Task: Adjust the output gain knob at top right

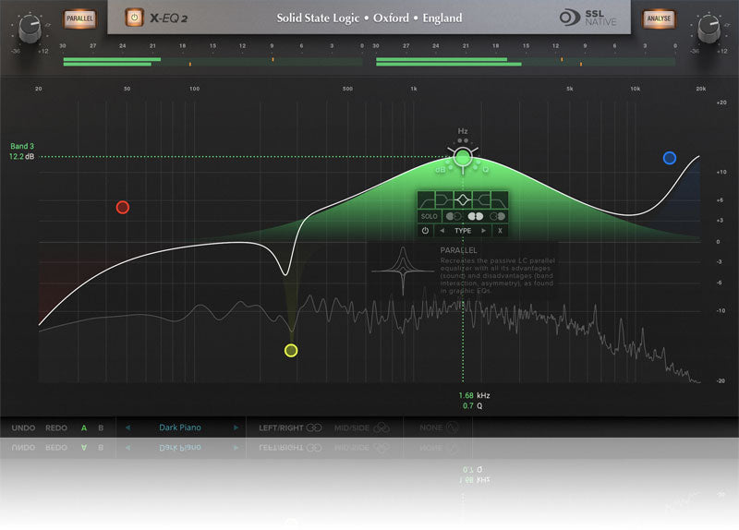Action: [709, 29]
